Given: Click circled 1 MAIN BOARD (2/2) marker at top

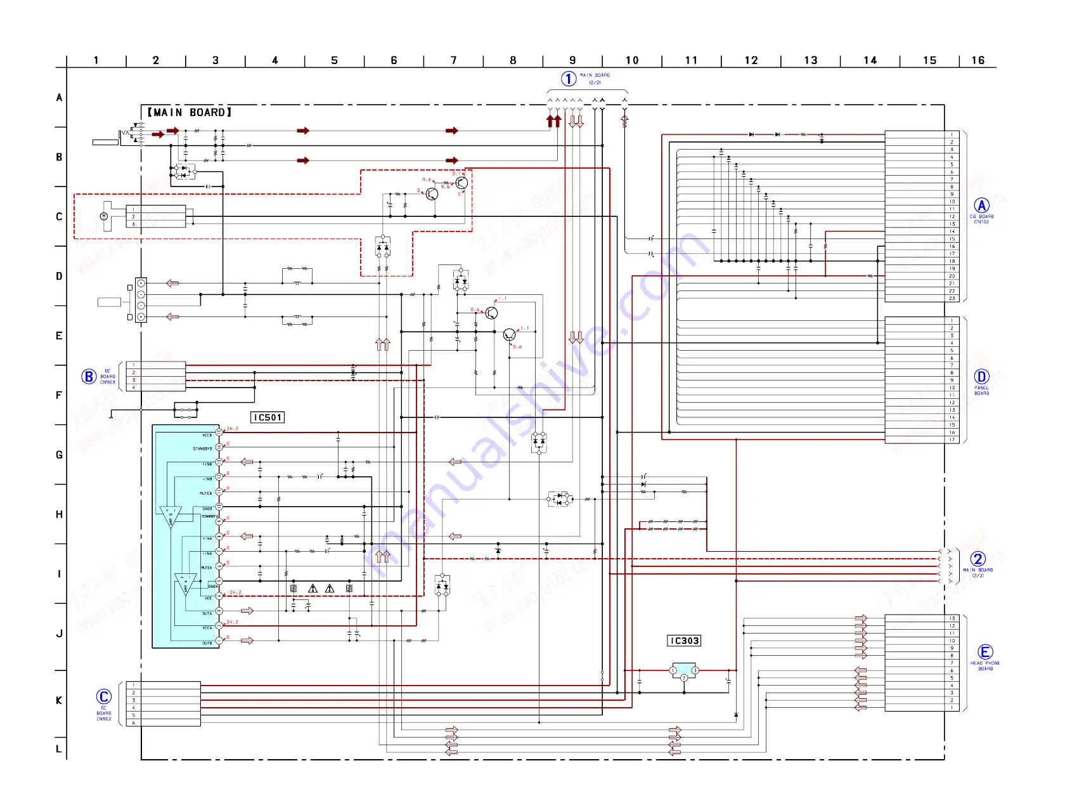Looking at the screenshot, I should click(x=569, y=79).
